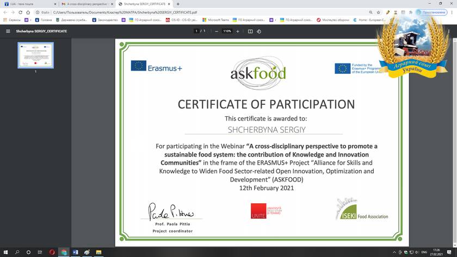Open the extensions puzzle icon
Screen dimensions: 457x257
coord(411,12)
